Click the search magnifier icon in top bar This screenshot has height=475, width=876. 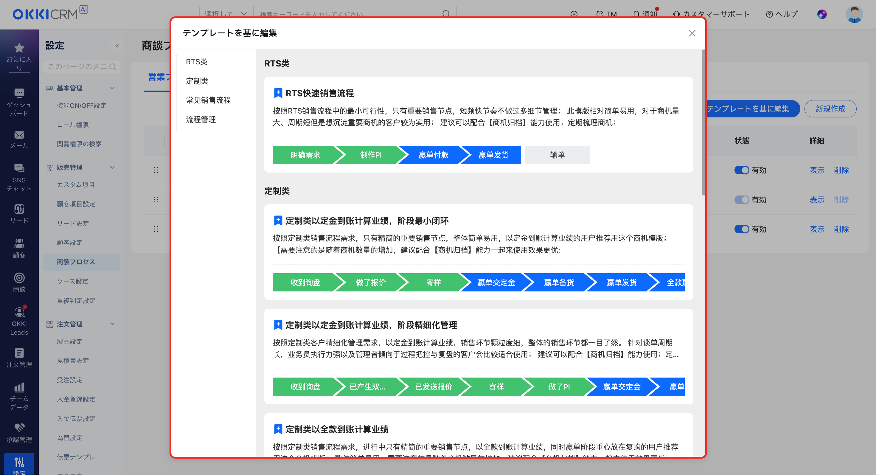tap(446, 14)
